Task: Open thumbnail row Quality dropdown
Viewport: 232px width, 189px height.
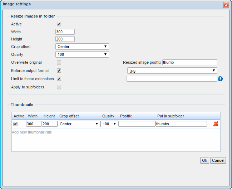Action: click(x=109, y=124)
